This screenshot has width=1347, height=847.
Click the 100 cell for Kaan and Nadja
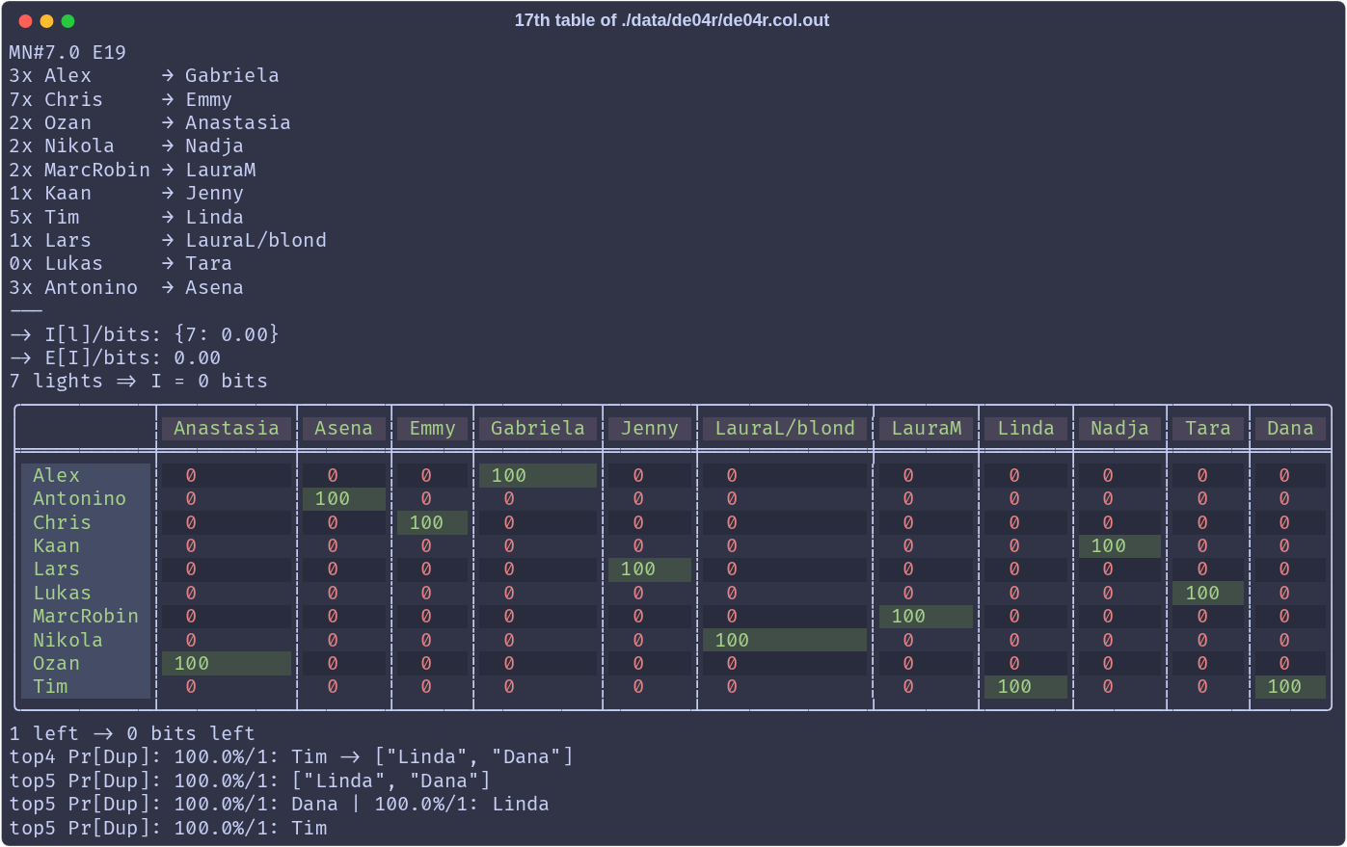pos(1119,545)
